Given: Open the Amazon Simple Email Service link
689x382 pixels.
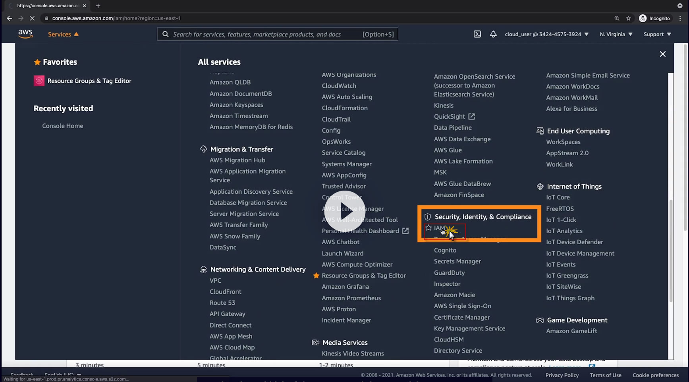Looking at the screenshot, I should coord(588,75).
